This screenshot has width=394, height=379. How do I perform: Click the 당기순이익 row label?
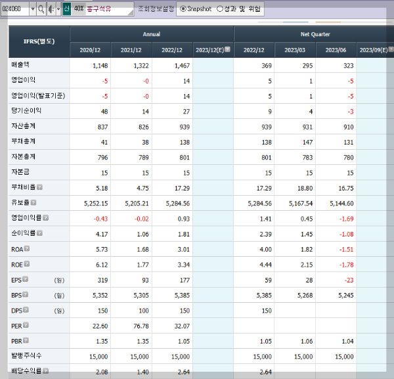[x=26, y=110]
